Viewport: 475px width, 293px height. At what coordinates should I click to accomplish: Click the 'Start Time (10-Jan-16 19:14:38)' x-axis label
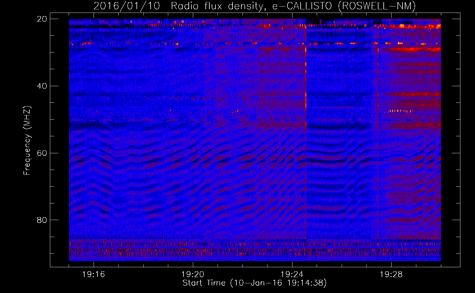[255, 283]
